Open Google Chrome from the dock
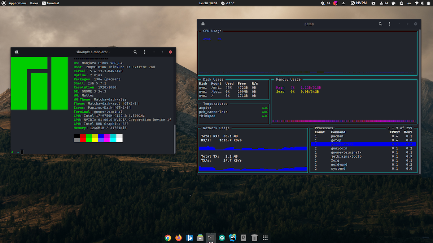433x243 pixels. pos(168,238)
